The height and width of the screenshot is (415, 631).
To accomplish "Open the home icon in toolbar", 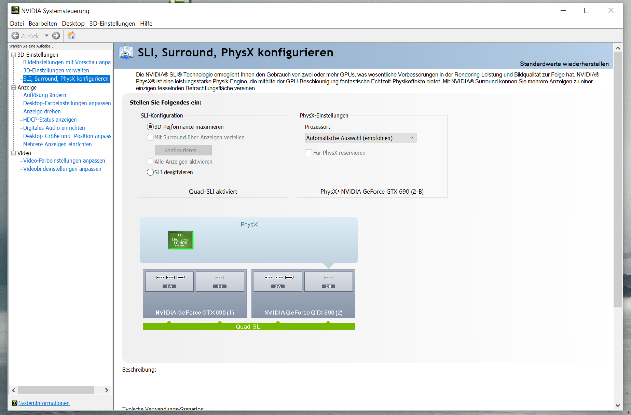I will [71, 36].
